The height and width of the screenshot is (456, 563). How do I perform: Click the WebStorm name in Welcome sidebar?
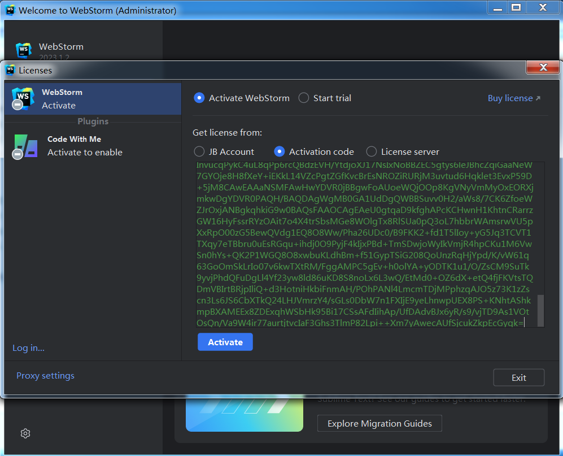61,47
